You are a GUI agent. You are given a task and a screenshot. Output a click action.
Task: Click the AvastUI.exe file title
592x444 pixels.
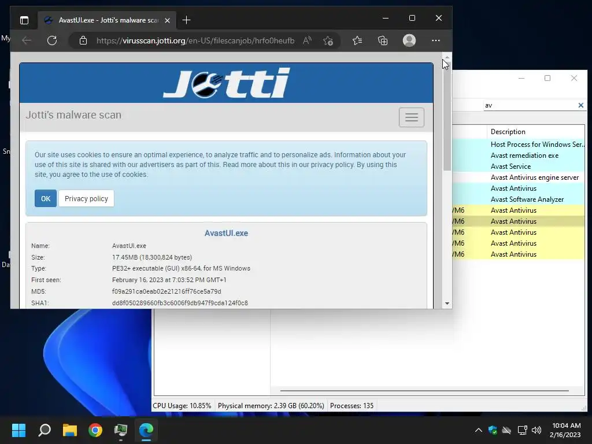coord(226,234)
